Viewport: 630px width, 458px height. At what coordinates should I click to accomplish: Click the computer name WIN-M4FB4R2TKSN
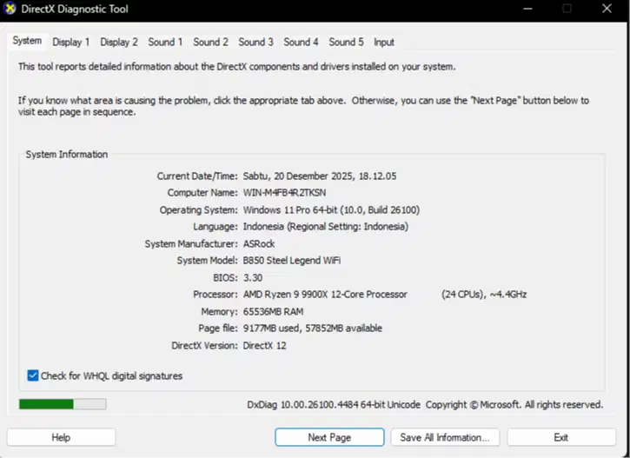click(x=284, y=193)
